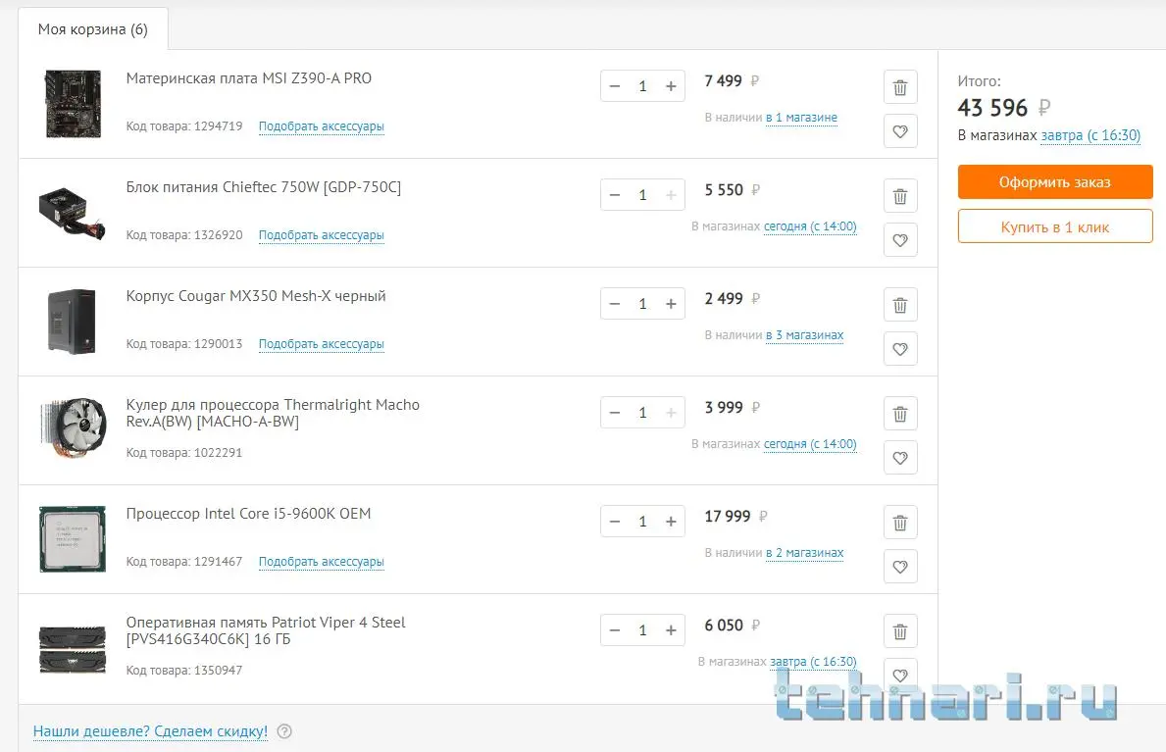Viewport: 1166px width, 752px height.
Task: Select text Код товара: 1022291
Action: click(184, 453)
